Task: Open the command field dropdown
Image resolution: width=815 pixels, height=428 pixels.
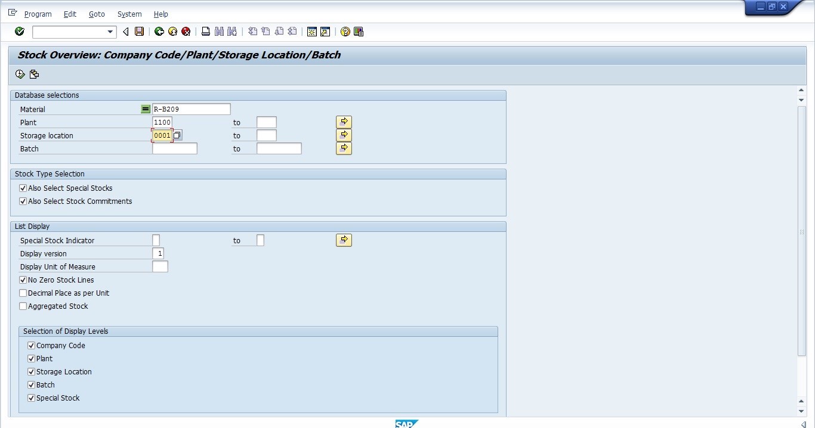Action: pos(109,32)
